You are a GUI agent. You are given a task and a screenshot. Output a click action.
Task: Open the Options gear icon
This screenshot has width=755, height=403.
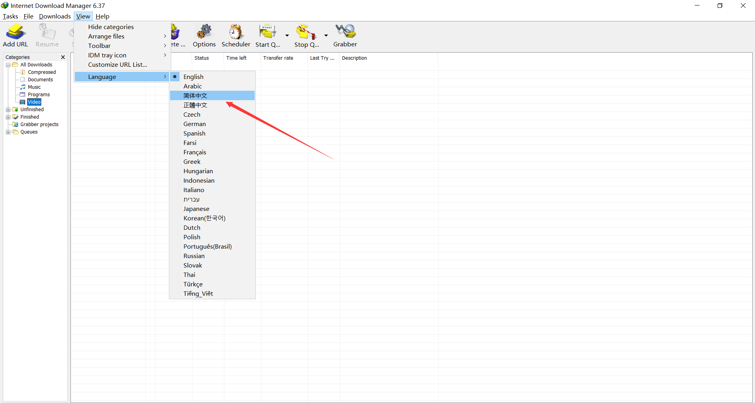[204, 31]
